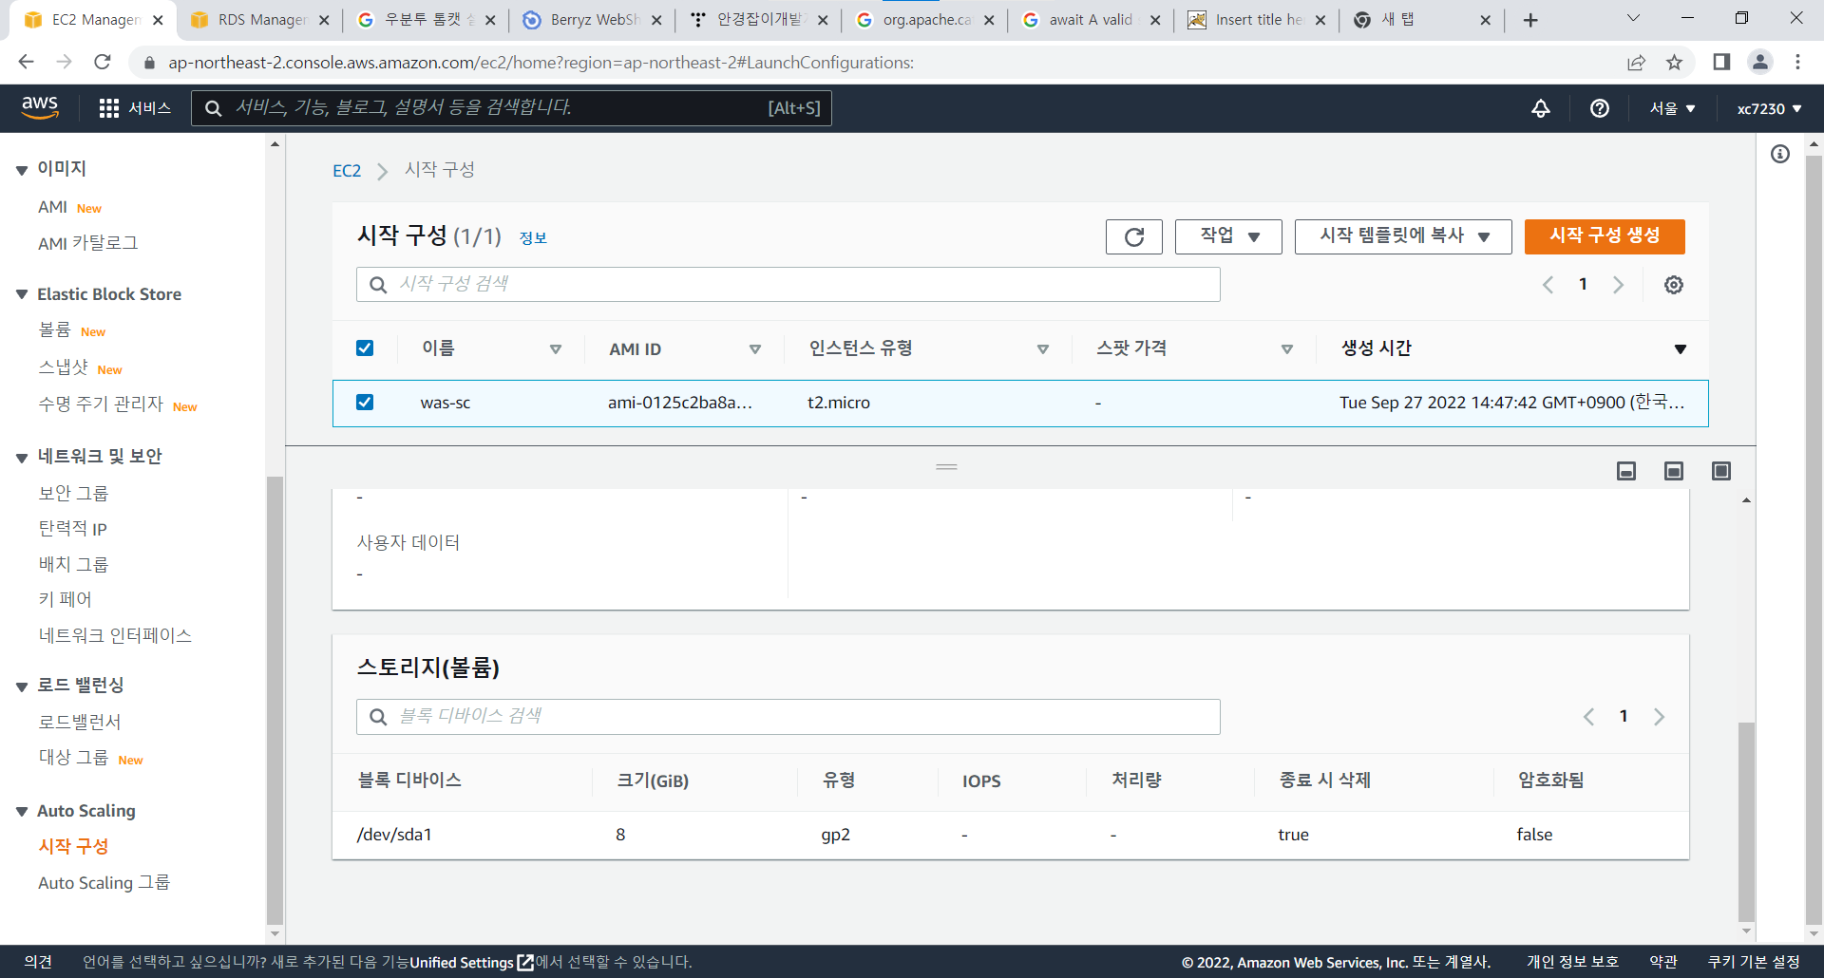Image resolution: width=1824 pixels, height=978 pixels.
Task: Go back in browser history
Action: [26, 62]
